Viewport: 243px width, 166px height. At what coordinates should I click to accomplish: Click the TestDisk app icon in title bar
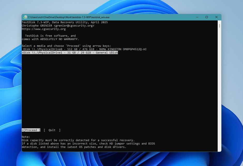[x=25, y=17]
